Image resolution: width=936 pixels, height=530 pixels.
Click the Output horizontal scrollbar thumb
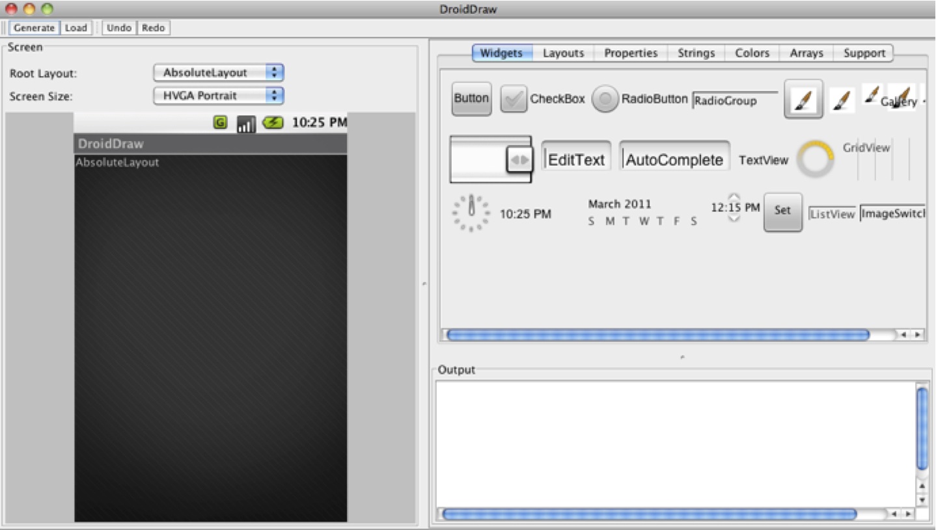[x=649, y=514]
